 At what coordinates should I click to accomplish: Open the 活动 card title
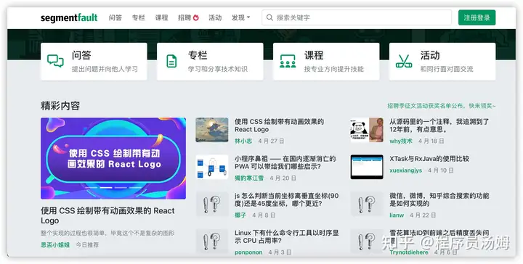click(x=430, y=55)
